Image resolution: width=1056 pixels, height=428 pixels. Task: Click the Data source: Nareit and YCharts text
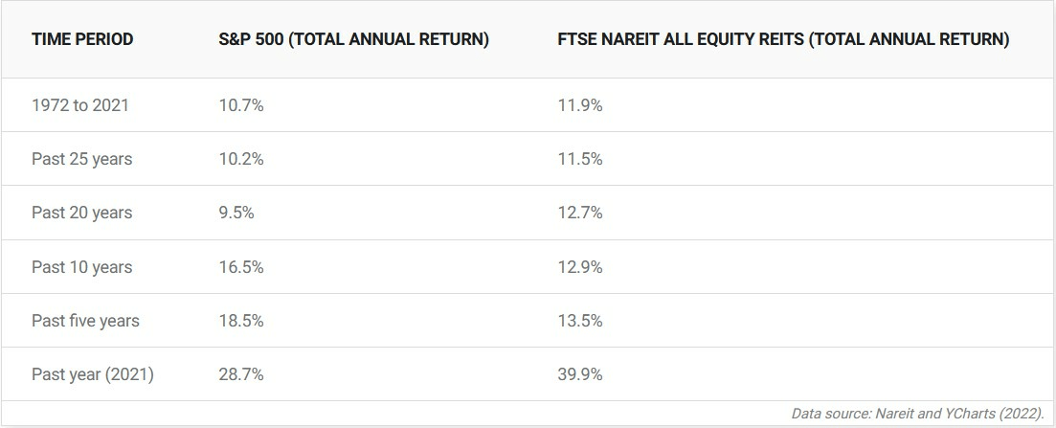click(x=918, y=414)
